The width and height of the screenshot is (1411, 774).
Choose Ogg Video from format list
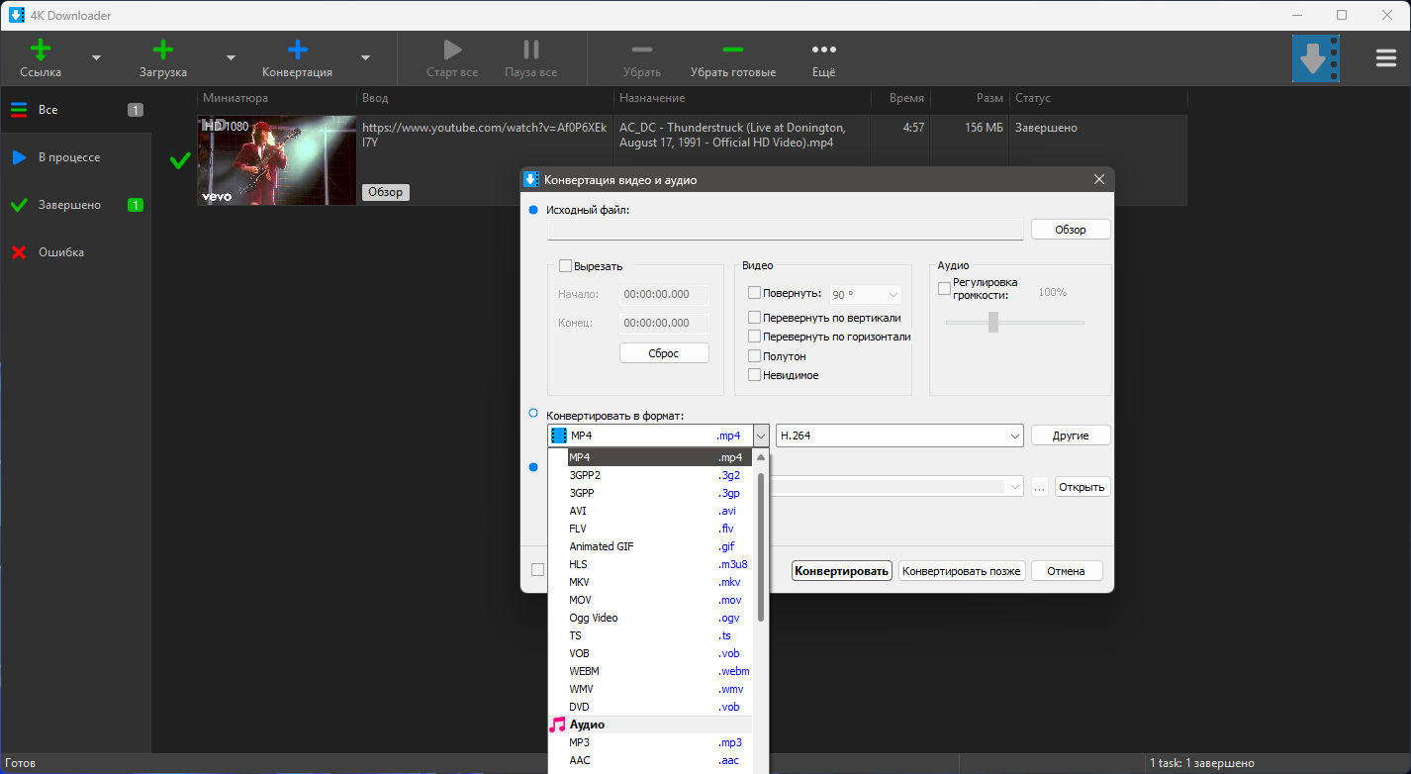[x=650, y=618]
